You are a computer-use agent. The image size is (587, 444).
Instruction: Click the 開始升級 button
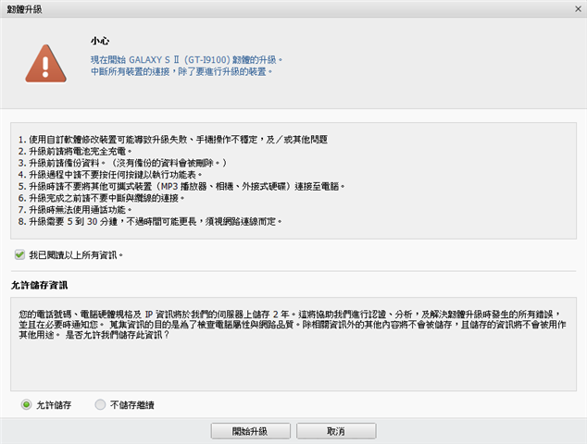[x=251, y=431]
